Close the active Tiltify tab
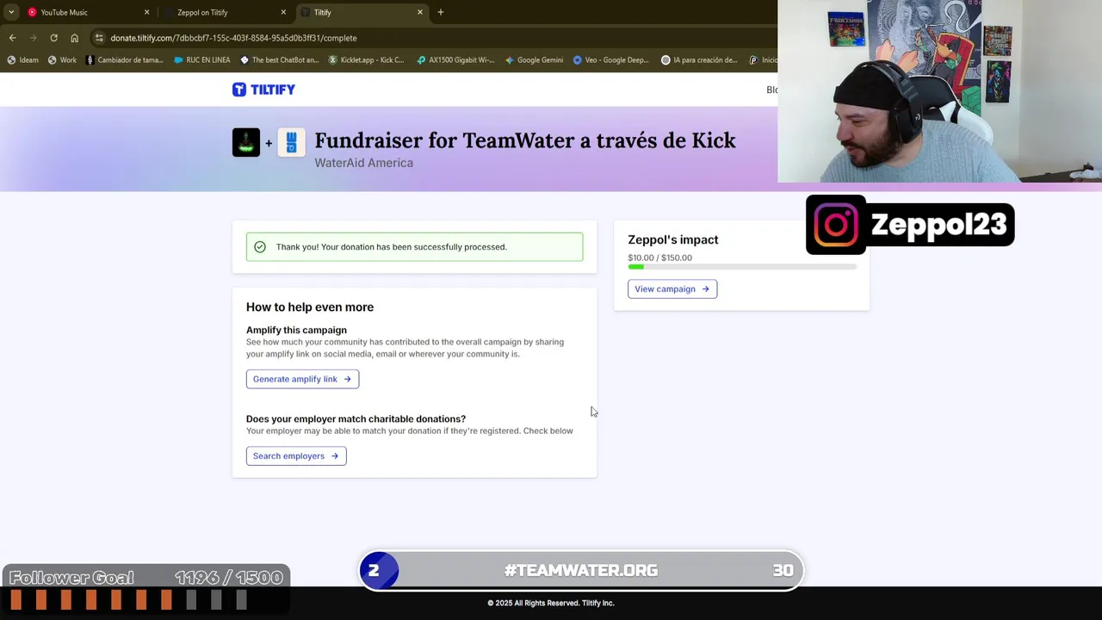The image size is (1102, 620). click(x=420, y=12)
